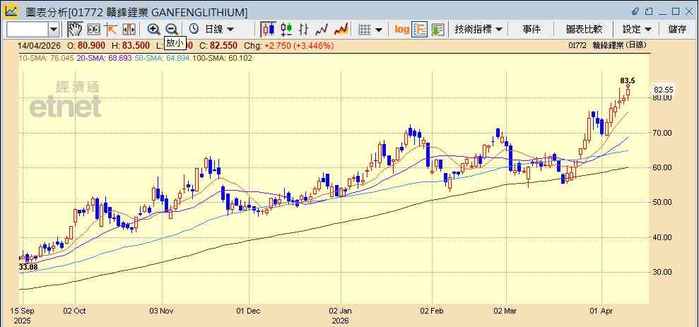This screenshot has height=327, width=699.
Task: Click the horizontal scroll compress icon
Action: (129, 30)
